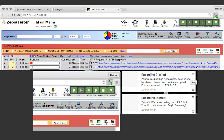
Task: Click the S link in item row 2
Action: tap(16, 67)
